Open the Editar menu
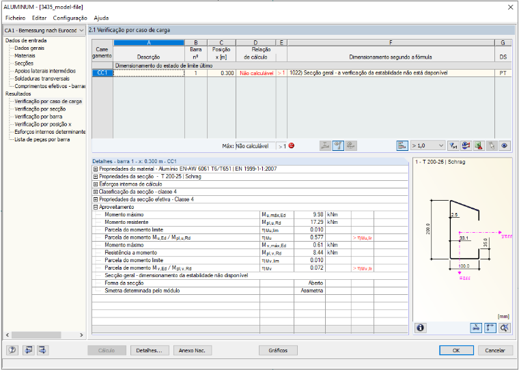519x370 pixels. coord(39,18)
